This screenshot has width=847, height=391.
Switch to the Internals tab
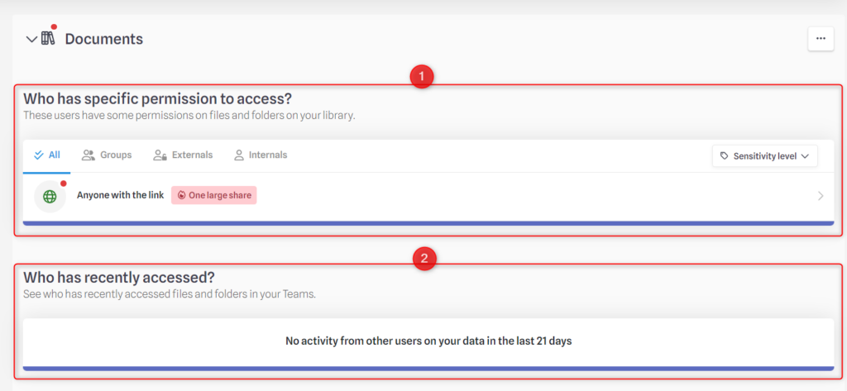(x=261, y=155)
